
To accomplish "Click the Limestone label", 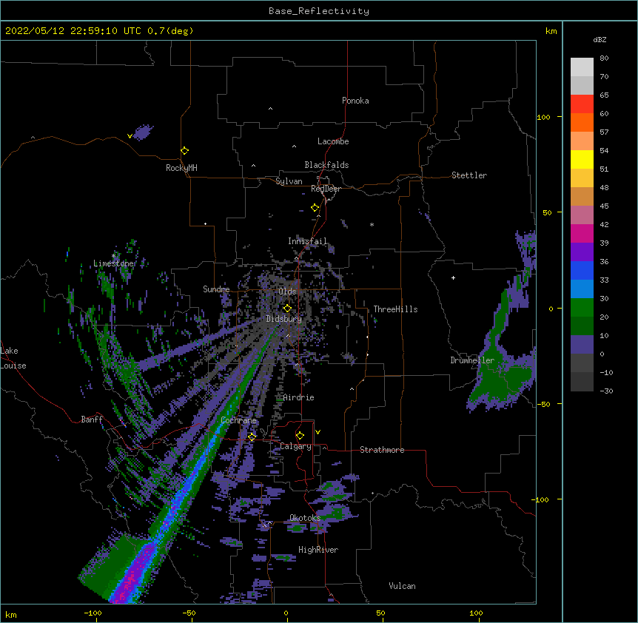I will click(x=114, y=263).
